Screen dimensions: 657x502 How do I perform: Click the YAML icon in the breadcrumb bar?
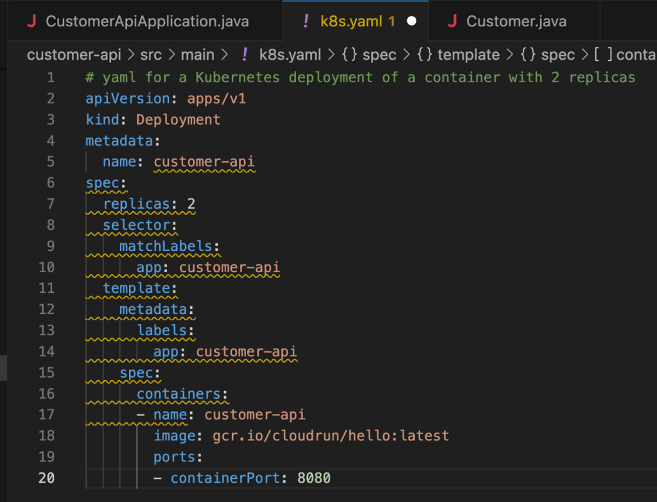point(244,55)
